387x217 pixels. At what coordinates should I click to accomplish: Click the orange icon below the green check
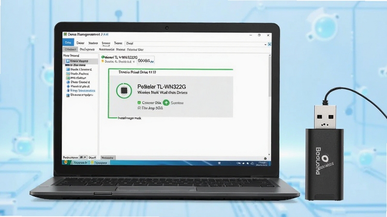click(x=103, y=61)
